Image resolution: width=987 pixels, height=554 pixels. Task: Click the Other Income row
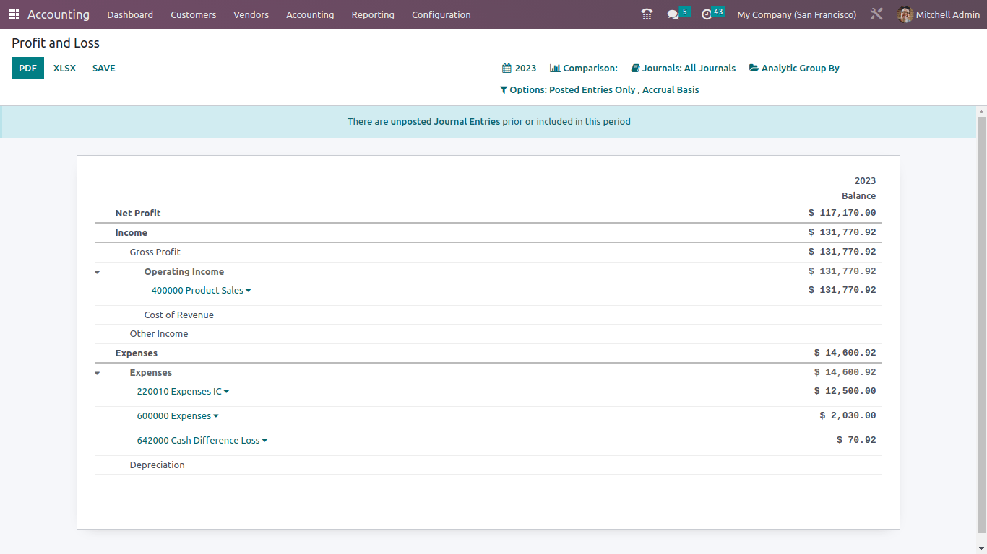(488, 334)
